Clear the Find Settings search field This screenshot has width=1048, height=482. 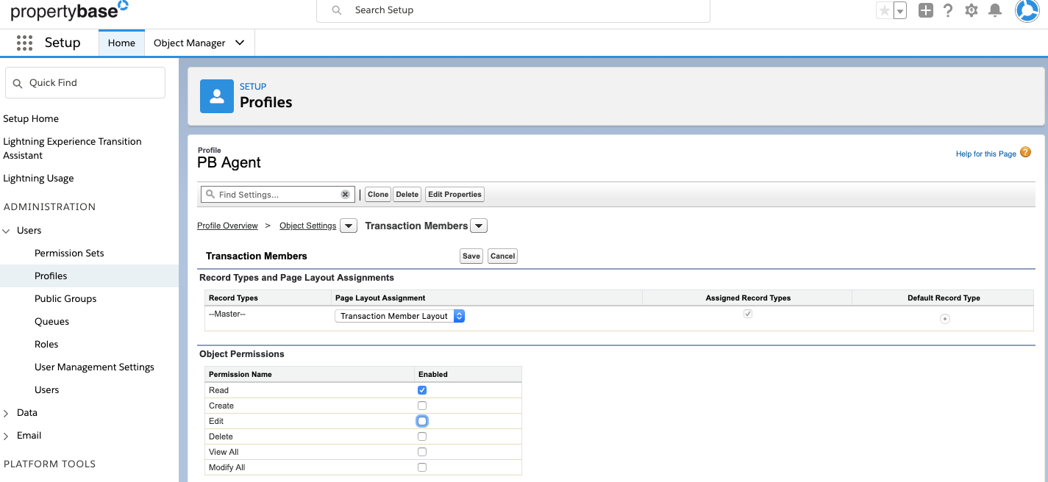345,194
